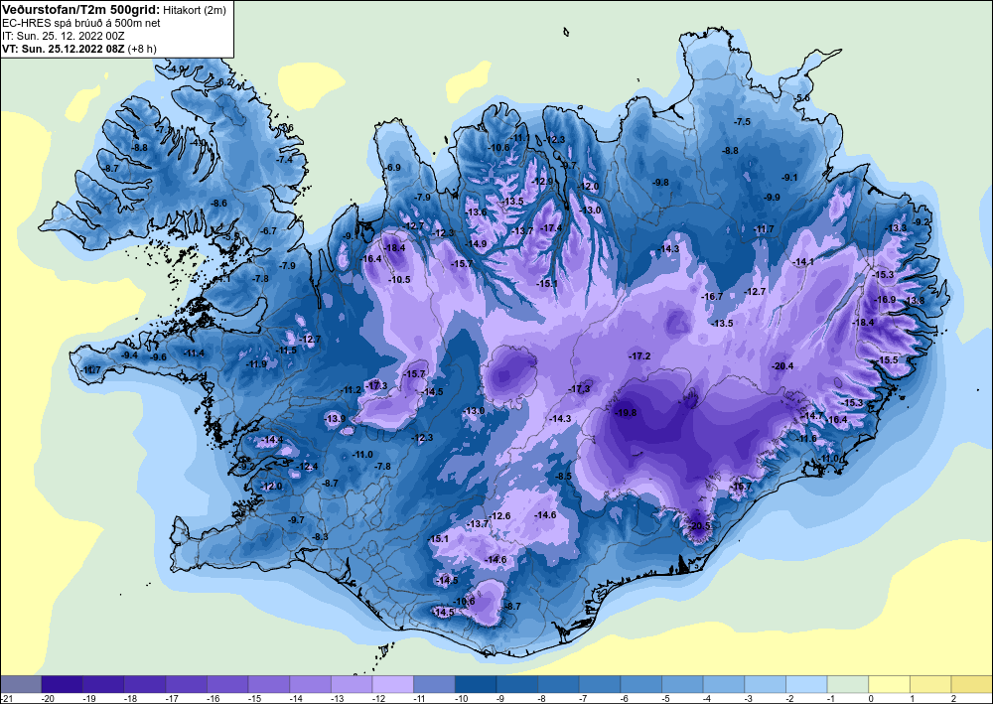Click the legend swatch between -5 and -4
Screen dimensions: 993x704
683,684
